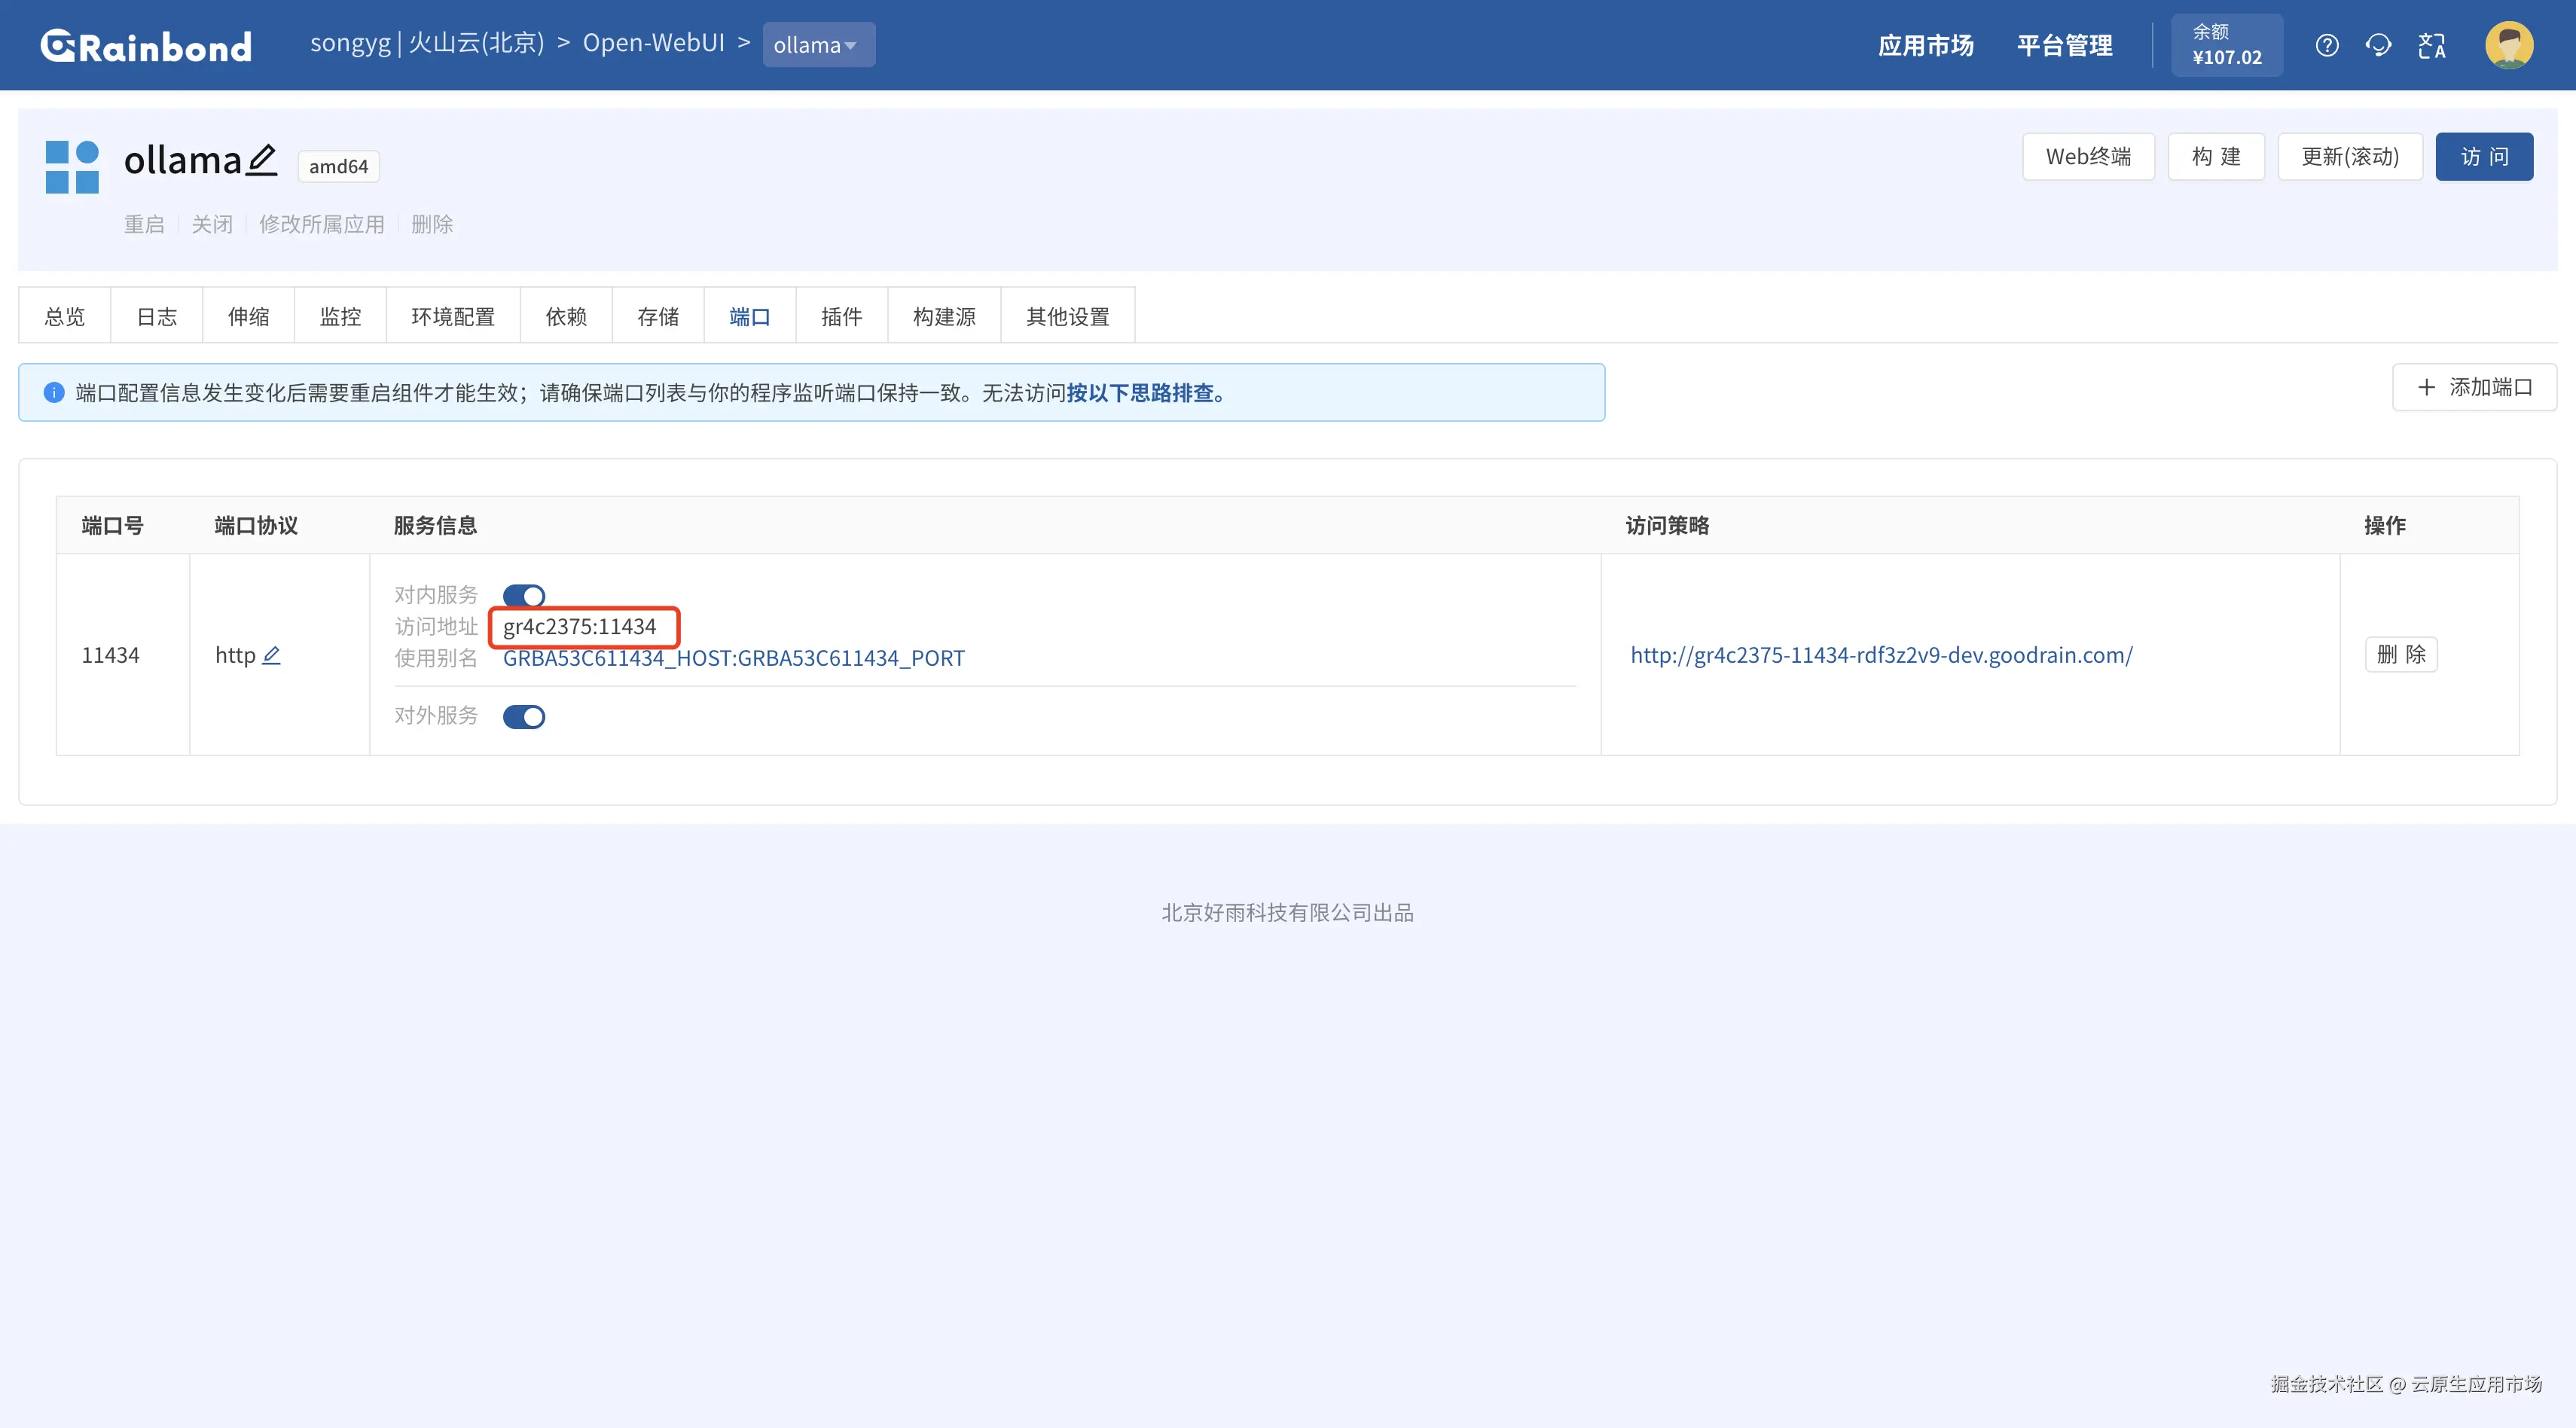Screen dimensions: 2576x1428
Task: Switch to the 环境配置 tab
Action: [x=453, y=317]
